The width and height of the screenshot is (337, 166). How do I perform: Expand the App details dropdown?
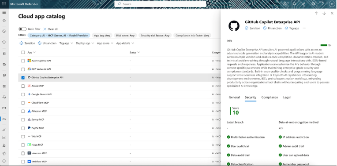pos(125,43)
